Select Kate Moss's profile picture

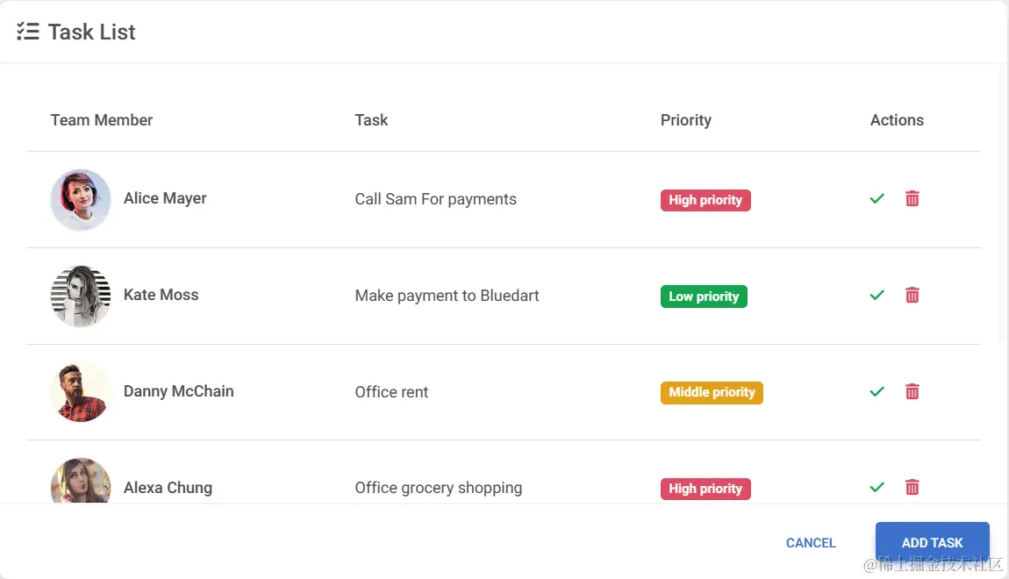click(81, 296)
